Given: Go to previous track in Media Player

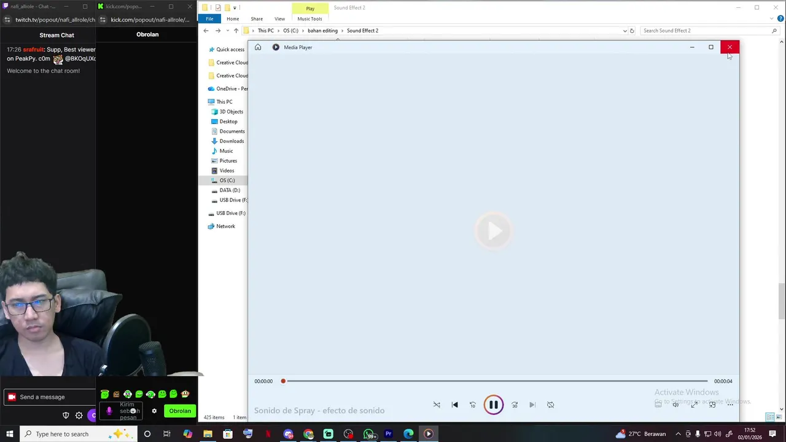Looking at the screenshot, I should 454,405.
